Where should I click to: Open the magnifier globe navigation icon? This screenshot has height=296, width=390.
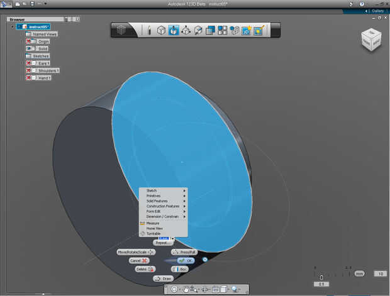pos(235,289)
